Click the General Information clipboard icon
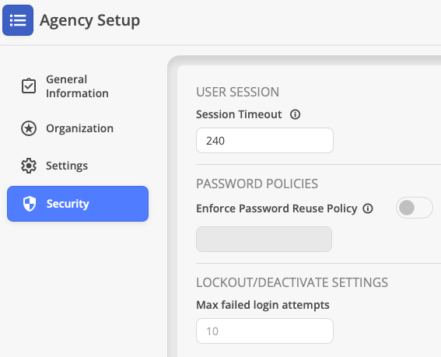Screen dimensions: 441x357 point(29,86)
